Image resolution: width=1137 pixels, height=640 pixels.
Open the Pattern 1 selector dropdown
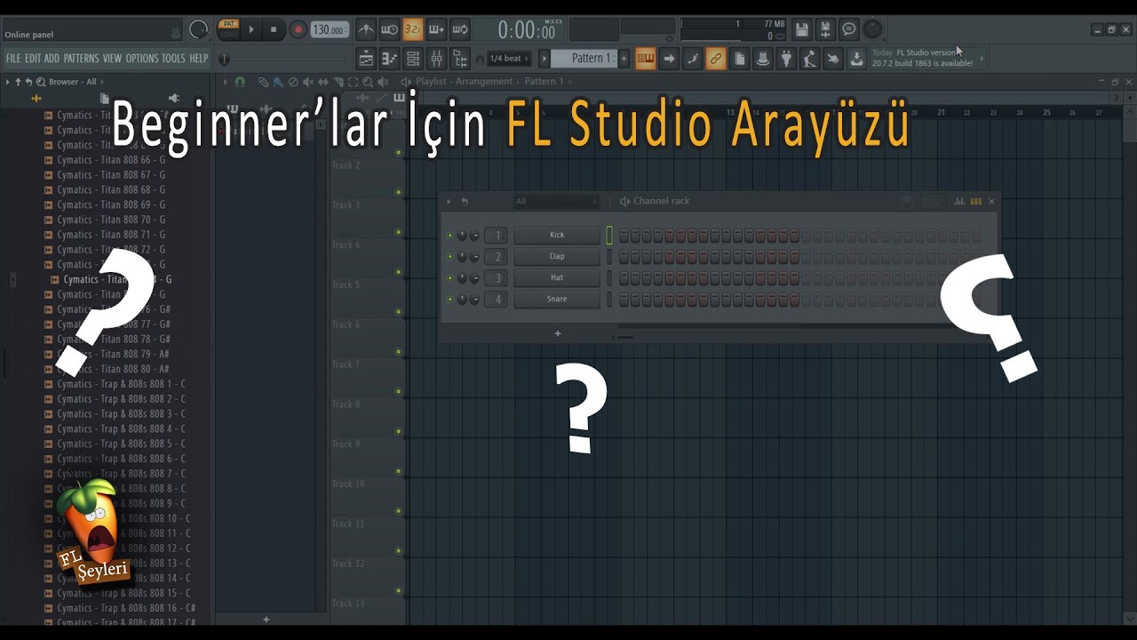(584, 59)
